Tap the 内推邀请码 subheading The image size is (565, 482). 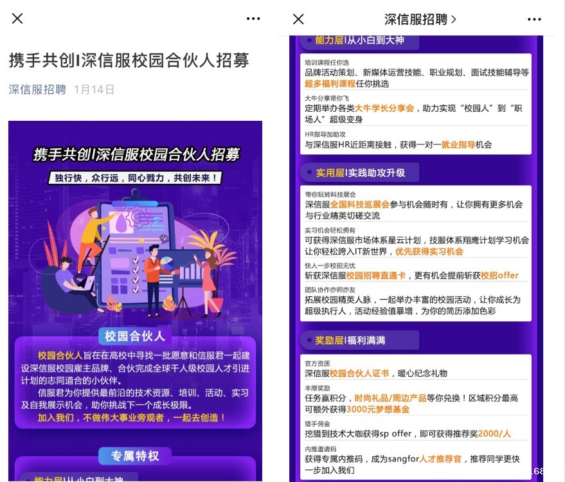point(320,449)
